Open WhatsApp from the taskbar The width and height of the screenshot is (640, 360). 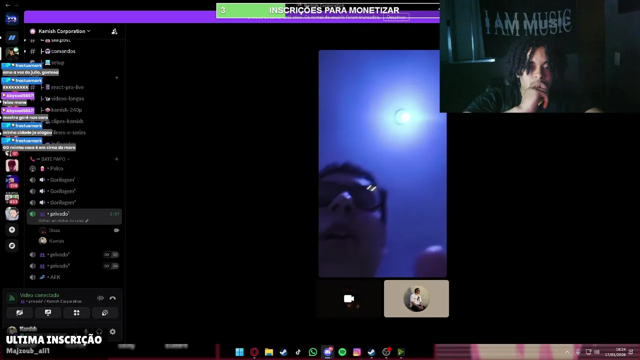(312, 352)
